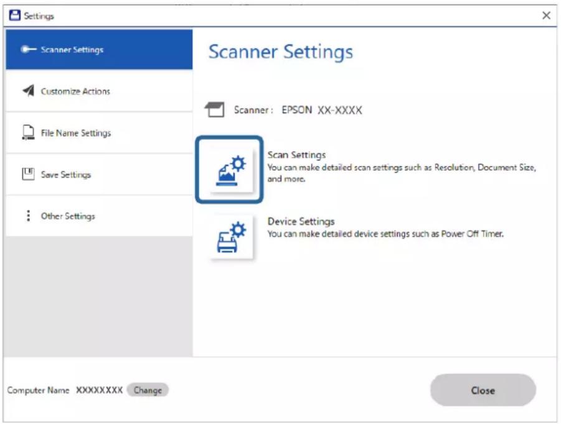Click the Customize Actions paper plane icon
The width and height of the screenshot is (561, 424).
pyautogui.click(x=29, y=91)
